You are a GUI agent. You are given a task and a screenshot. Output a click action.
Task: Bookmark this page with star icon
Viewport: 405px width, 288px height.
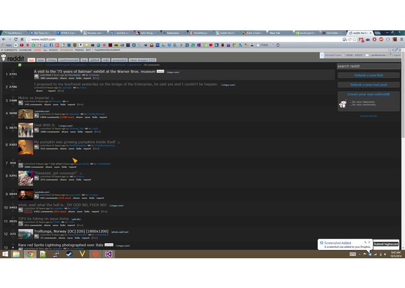[x=354, y=39]
